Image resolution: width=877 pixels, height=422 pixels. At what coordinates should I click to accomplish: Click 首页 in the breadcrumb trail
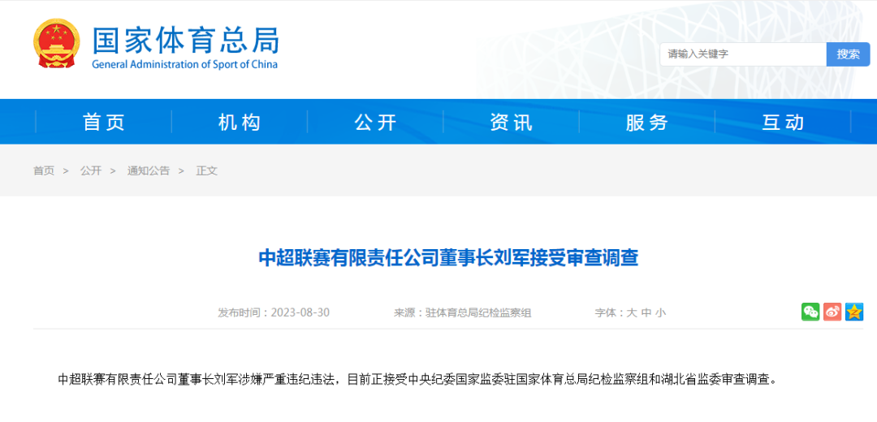tap(44, 171)
